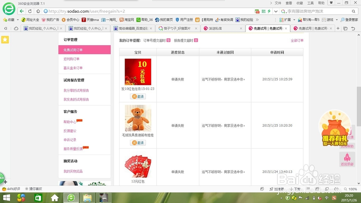Open 淘宝网 bookmark
361x203 pixels.
coord(127,20)
